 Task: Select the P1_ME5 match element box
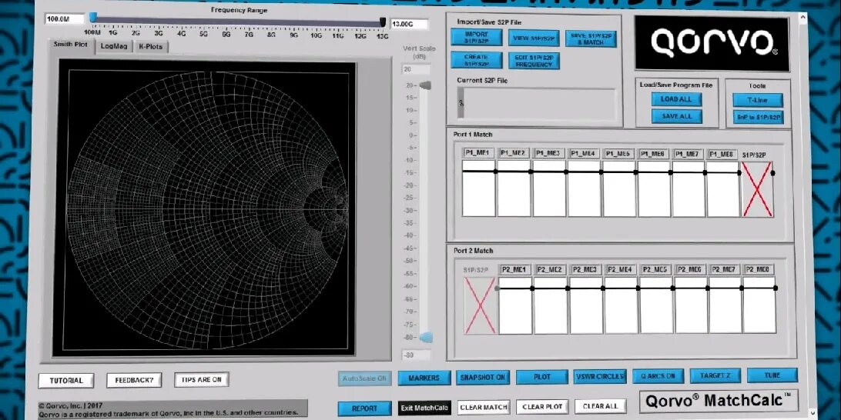619,188
